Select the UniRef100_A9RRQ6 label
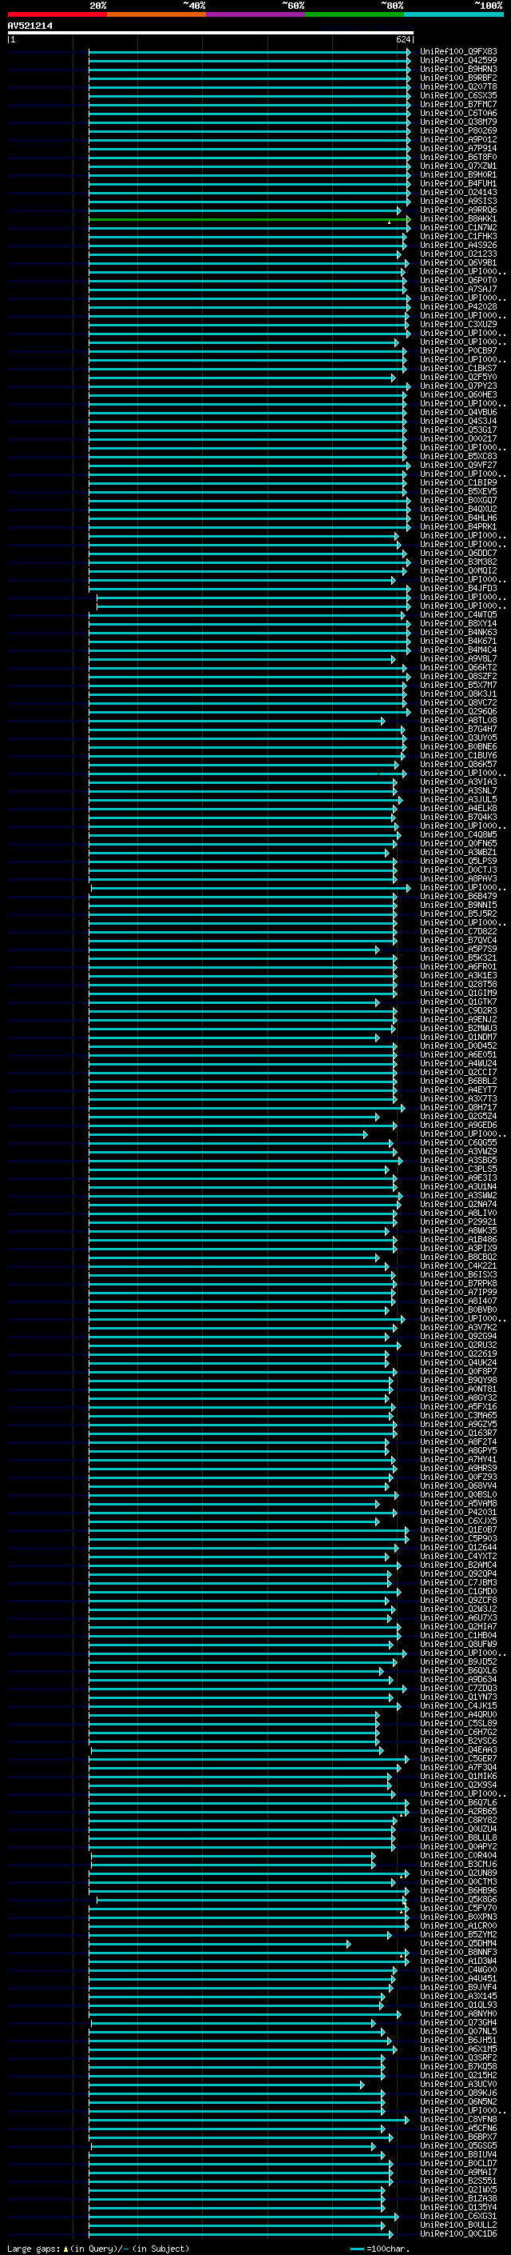511x2255 pixels. 458,210
